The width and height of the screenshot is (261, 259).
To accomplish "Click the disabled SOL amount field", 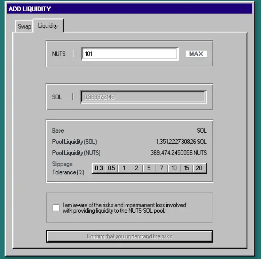I will click(143, 97).
